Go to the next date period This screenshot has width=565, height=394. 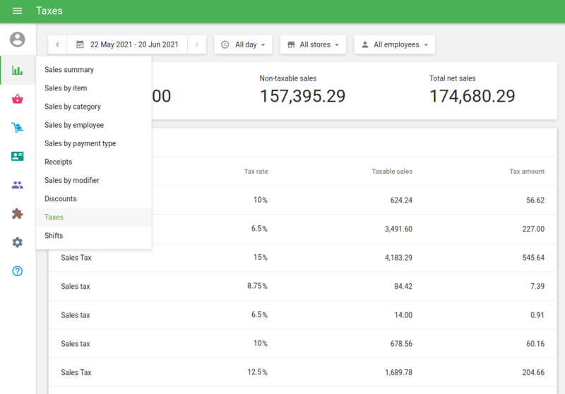197,44
